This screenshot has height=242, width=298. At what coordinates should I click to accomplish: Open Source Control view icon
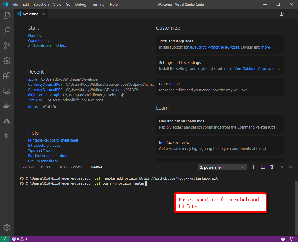click(x=7, y=46)
